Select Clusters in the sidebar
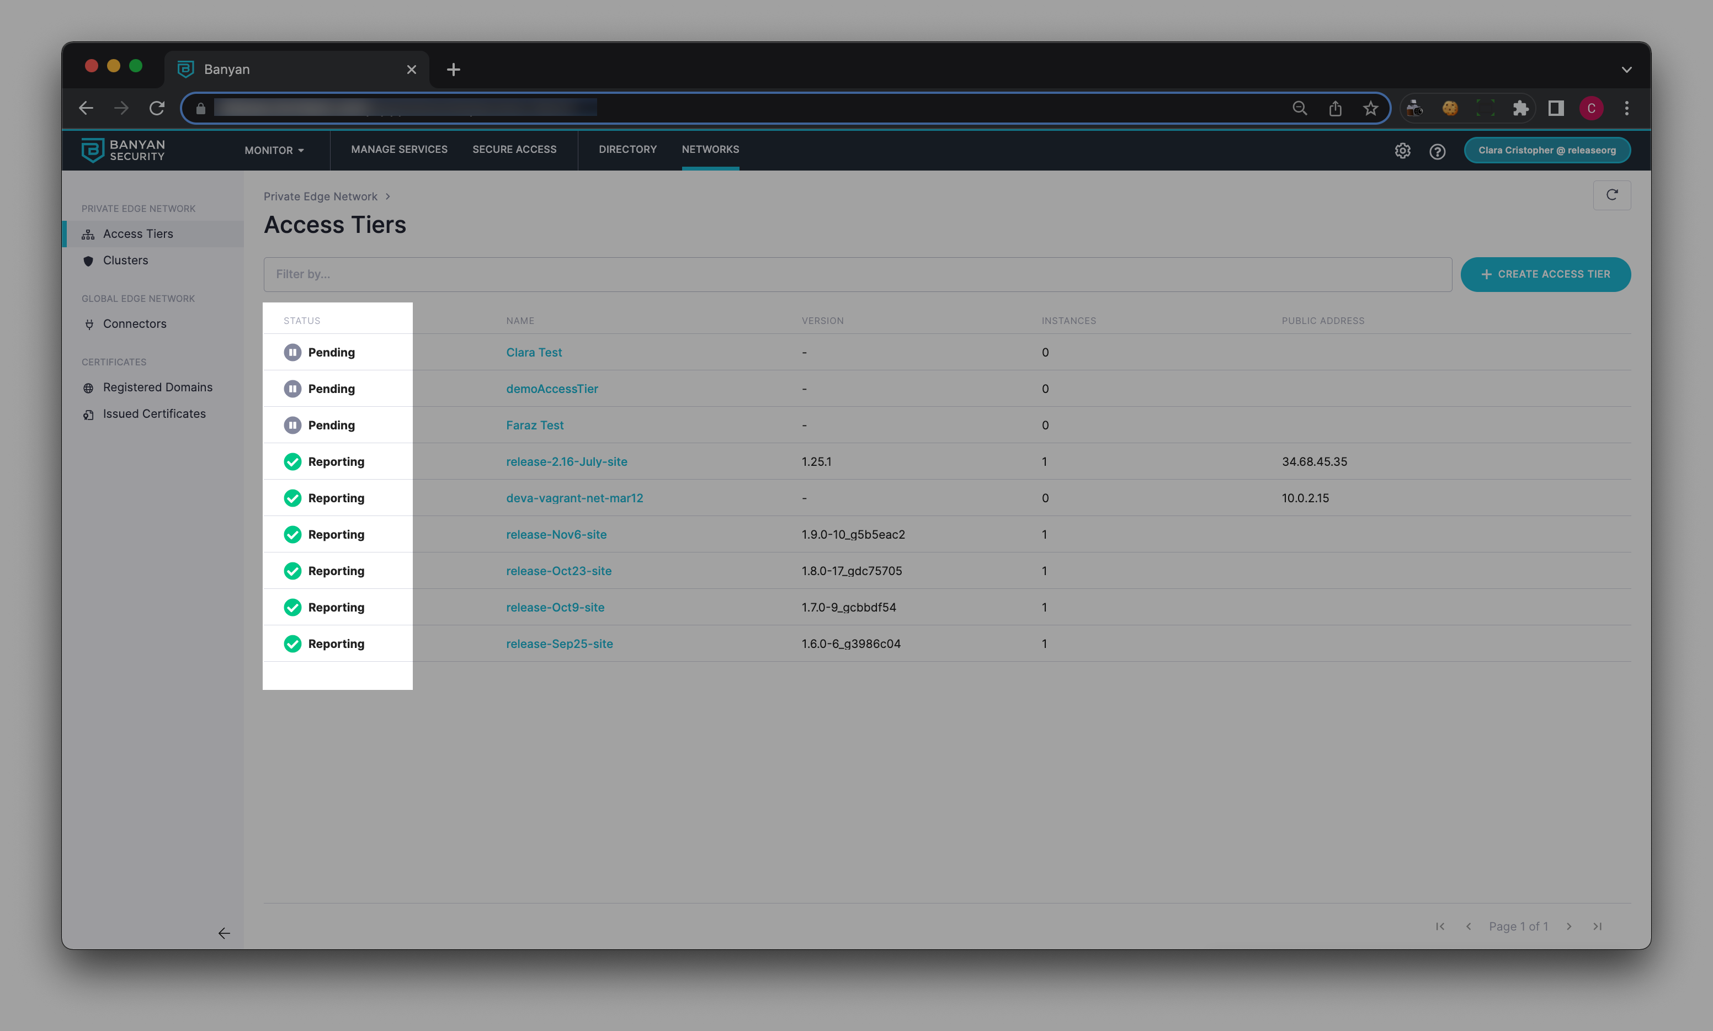Image resolution: width=1713 pixels, height=1031 pixels. (125, 261)
